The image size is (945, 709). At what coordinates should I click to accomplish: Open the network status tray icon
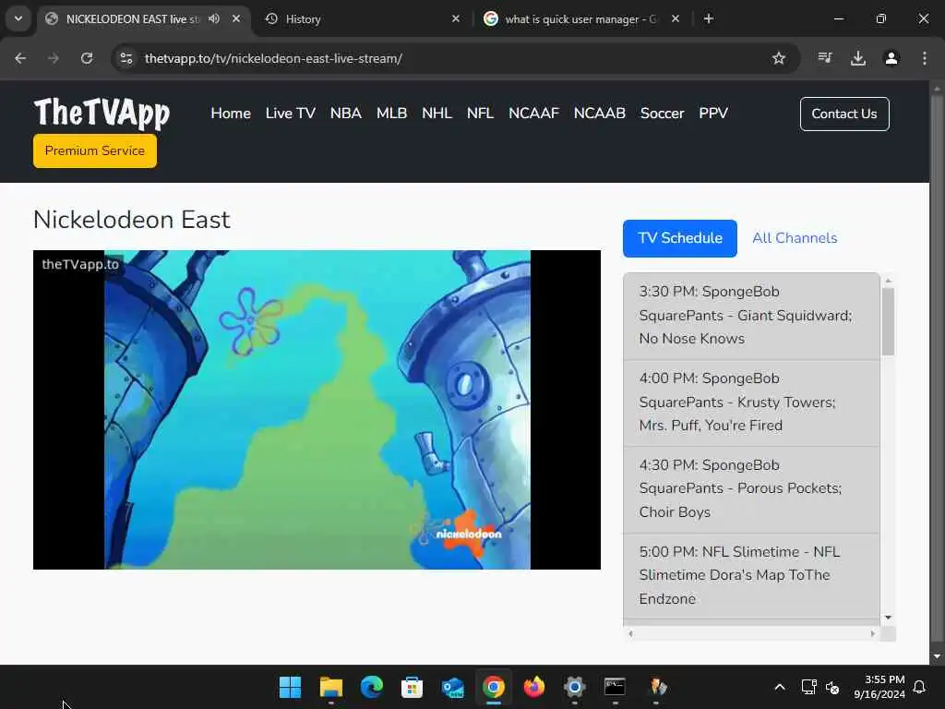click(808, 687)
